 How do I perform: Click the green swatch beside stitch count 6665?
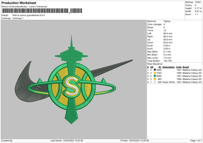point(155,76)
